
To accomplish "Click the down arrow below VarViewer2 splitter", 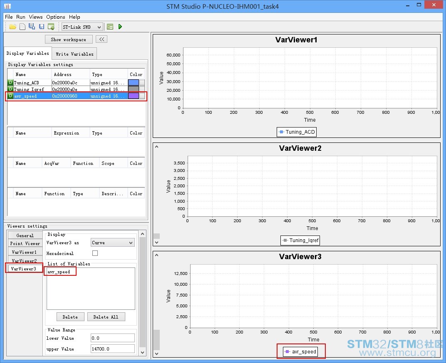I will [x=156, y=242].
